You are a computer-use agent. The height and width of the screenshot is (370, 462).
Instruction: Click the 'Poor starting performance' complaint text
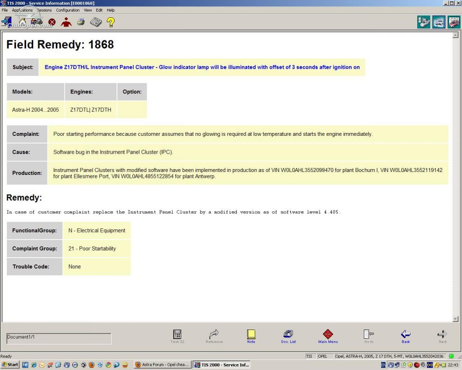pyautogui.click(x=213, y=134)
